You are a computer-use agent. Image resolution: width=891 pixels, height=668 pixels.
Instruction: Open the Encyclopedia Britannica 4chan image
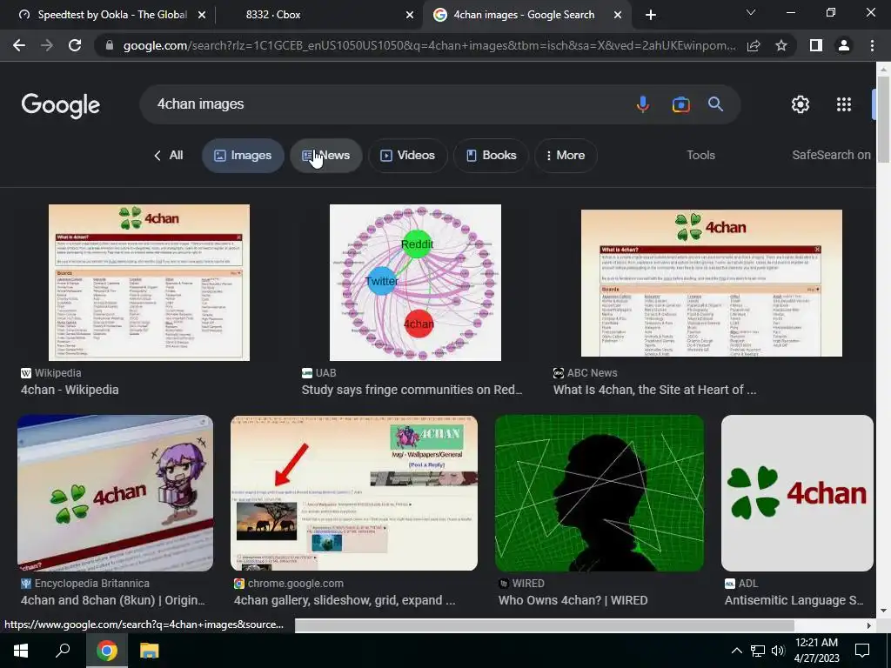116,493
